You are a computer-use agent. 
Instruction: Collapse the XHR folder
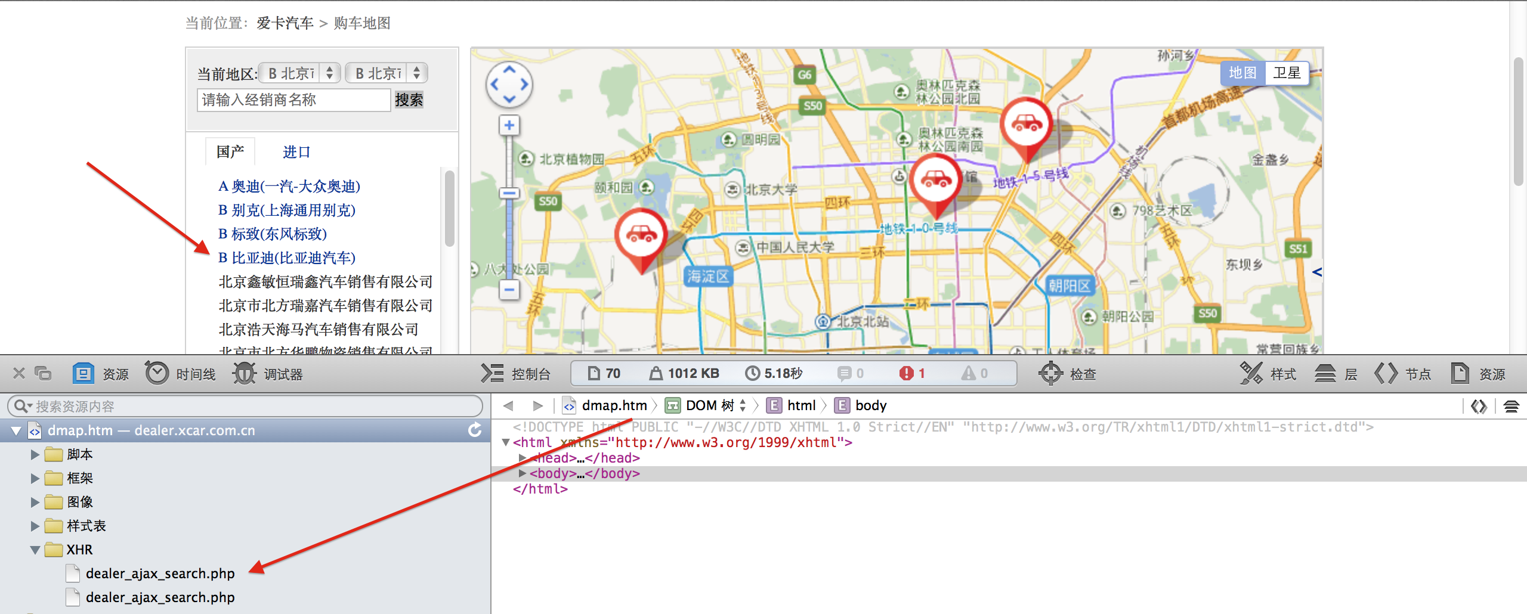tap(35, 550)
